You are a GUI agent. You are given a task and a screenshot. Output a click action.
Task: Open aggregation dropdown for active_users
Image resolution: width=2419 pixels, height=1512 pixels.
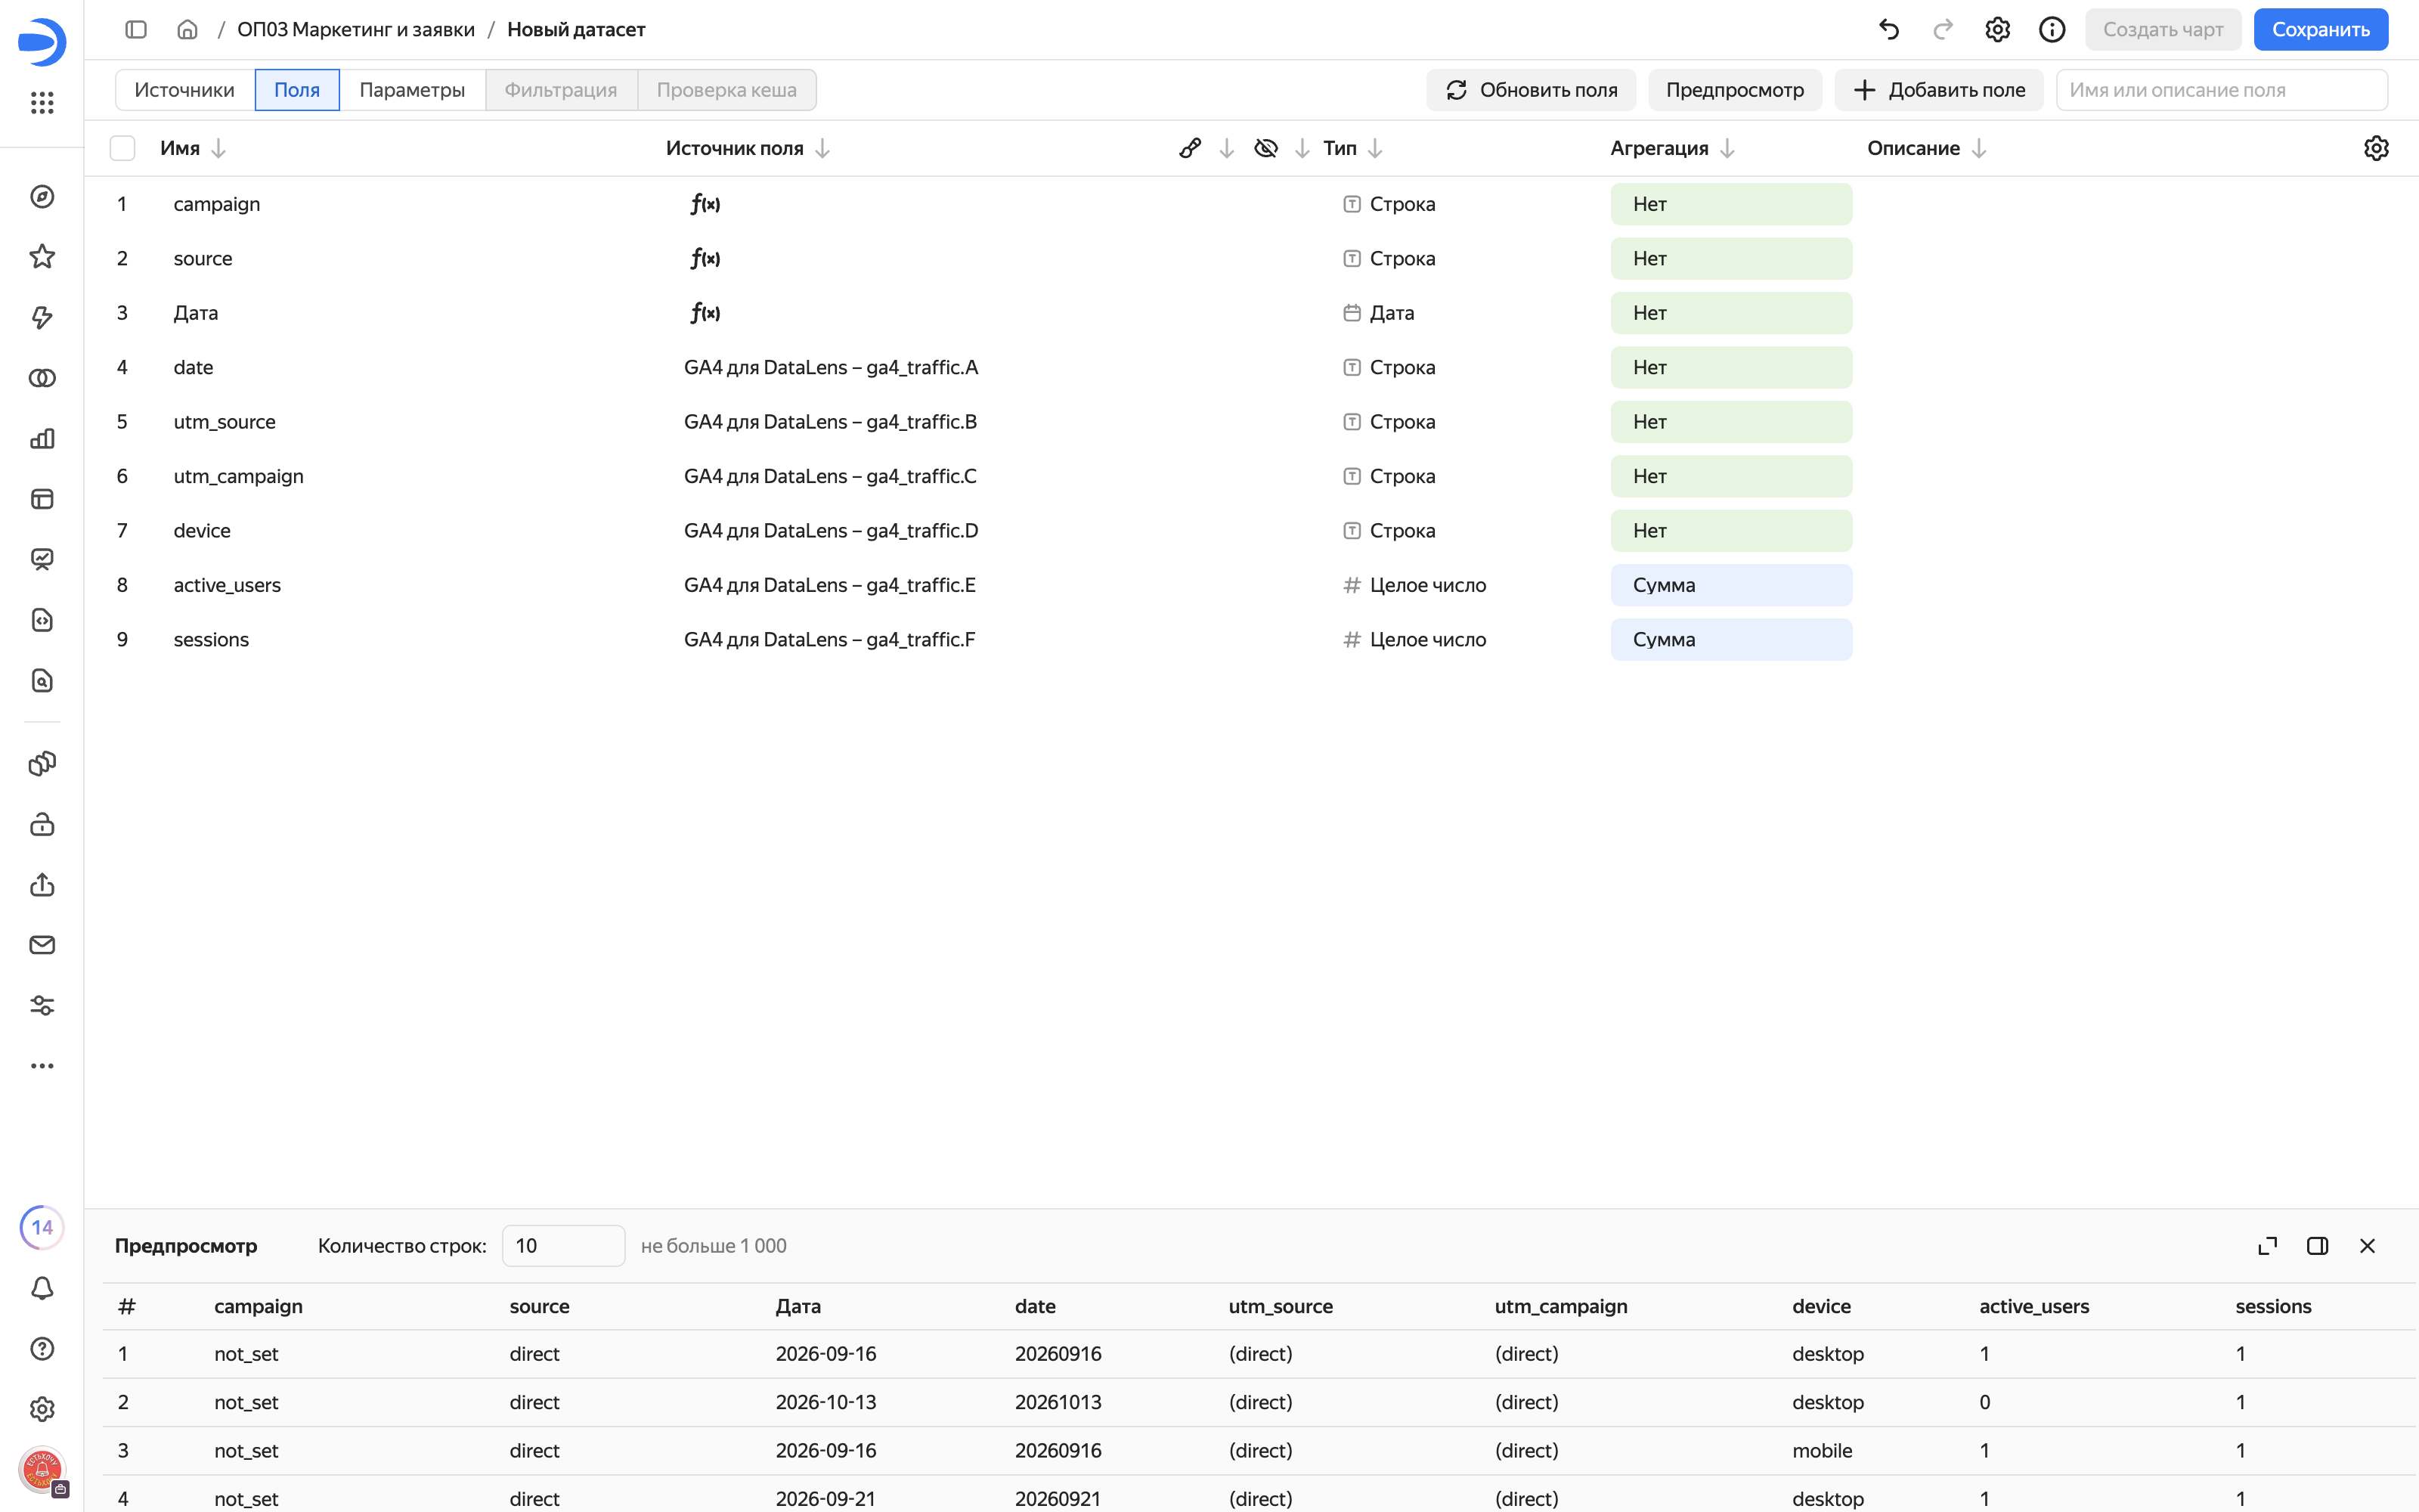1730,585
